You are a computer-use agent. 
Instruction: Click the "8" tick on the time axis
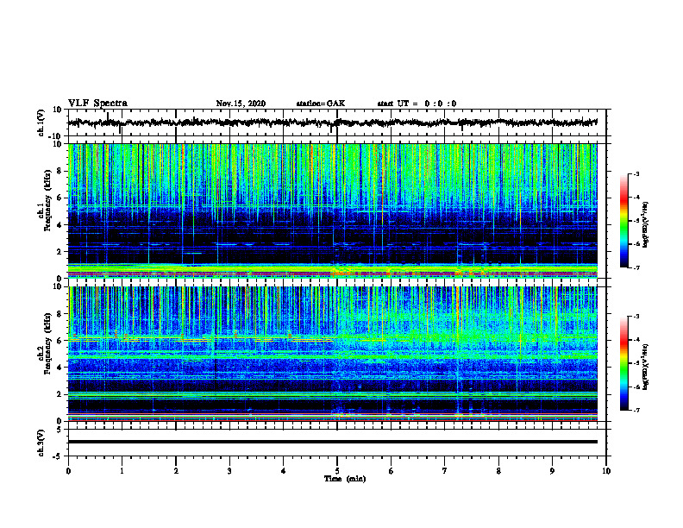point(498,471)
